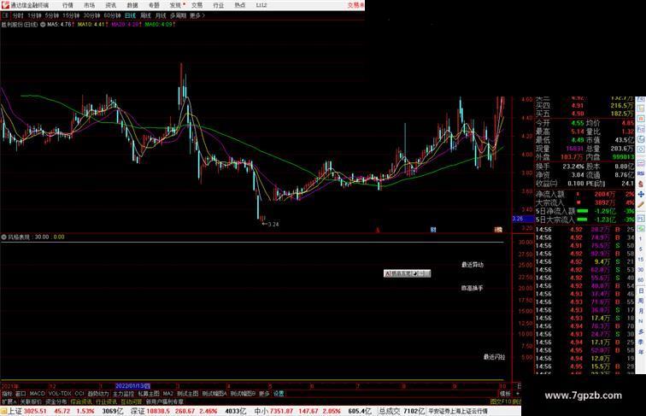Screen dimensions: 646x416
Task: Open the 行业资讯 tab
Action: [x=107, y=401]
